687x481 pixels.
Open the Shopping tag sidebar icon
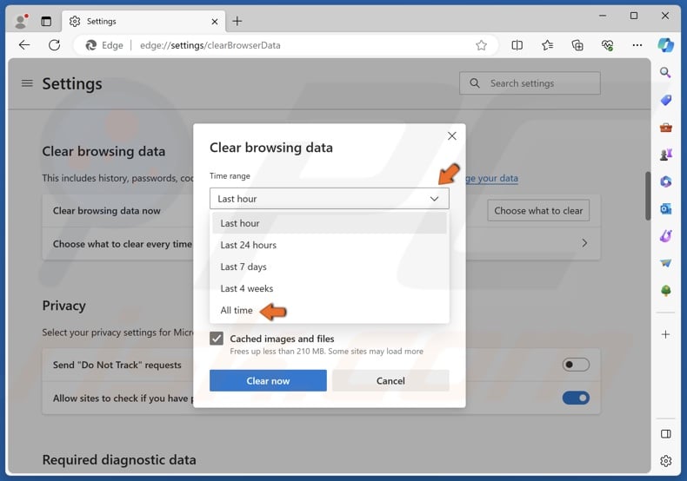(x=665, y=101)
